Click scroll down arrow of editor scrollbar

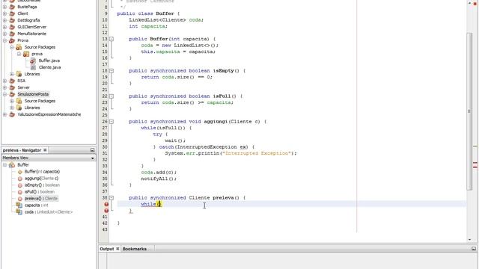coord(469,240)
